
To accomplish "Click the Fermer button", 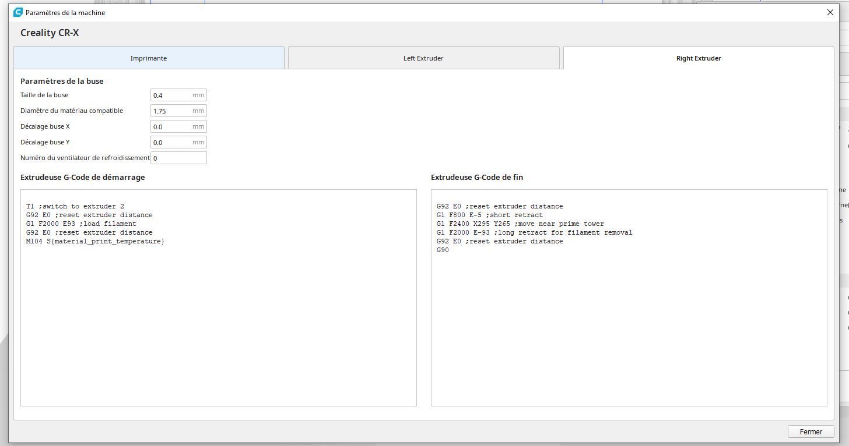I will point(811,431).
